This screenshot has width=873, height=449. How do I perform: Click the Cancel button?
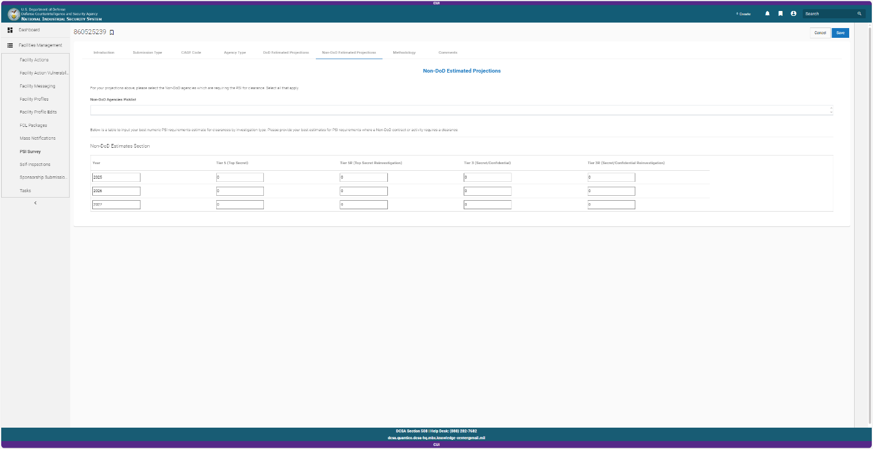pos(820,33)
